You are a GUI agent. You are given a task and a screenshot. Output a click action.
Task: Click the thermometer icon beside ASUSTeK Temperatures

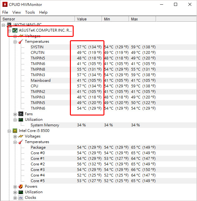[21, 42]
